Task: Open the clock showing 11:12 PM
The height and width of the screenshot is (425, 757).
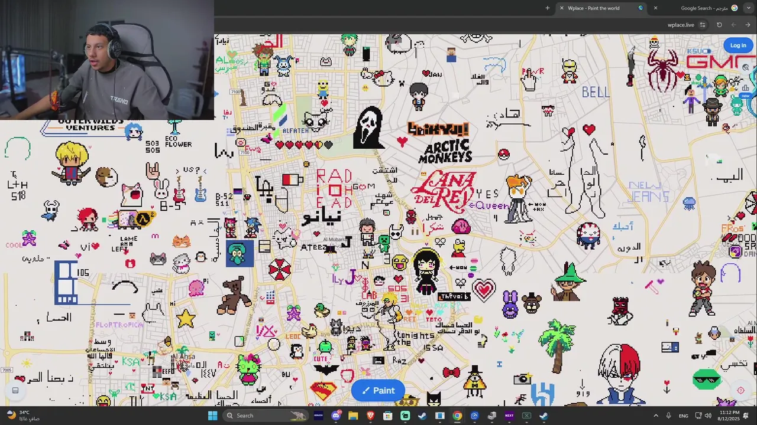Action: point(729,416)
